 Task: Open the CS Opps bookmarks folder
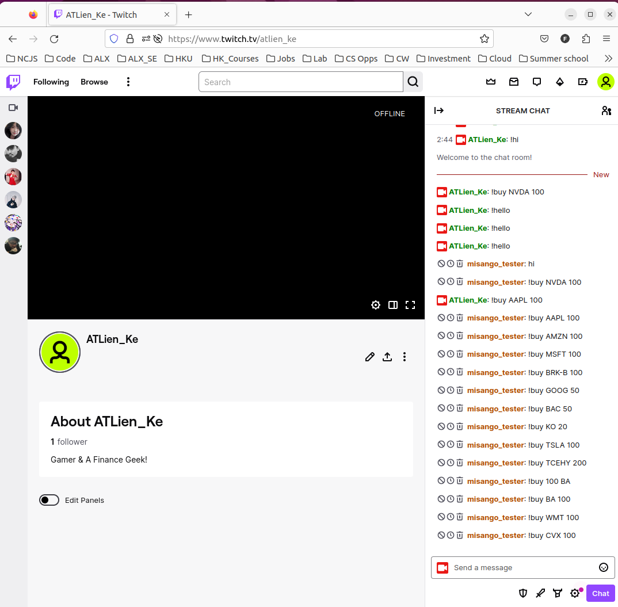pyautogui.click(x=356, y=59)
